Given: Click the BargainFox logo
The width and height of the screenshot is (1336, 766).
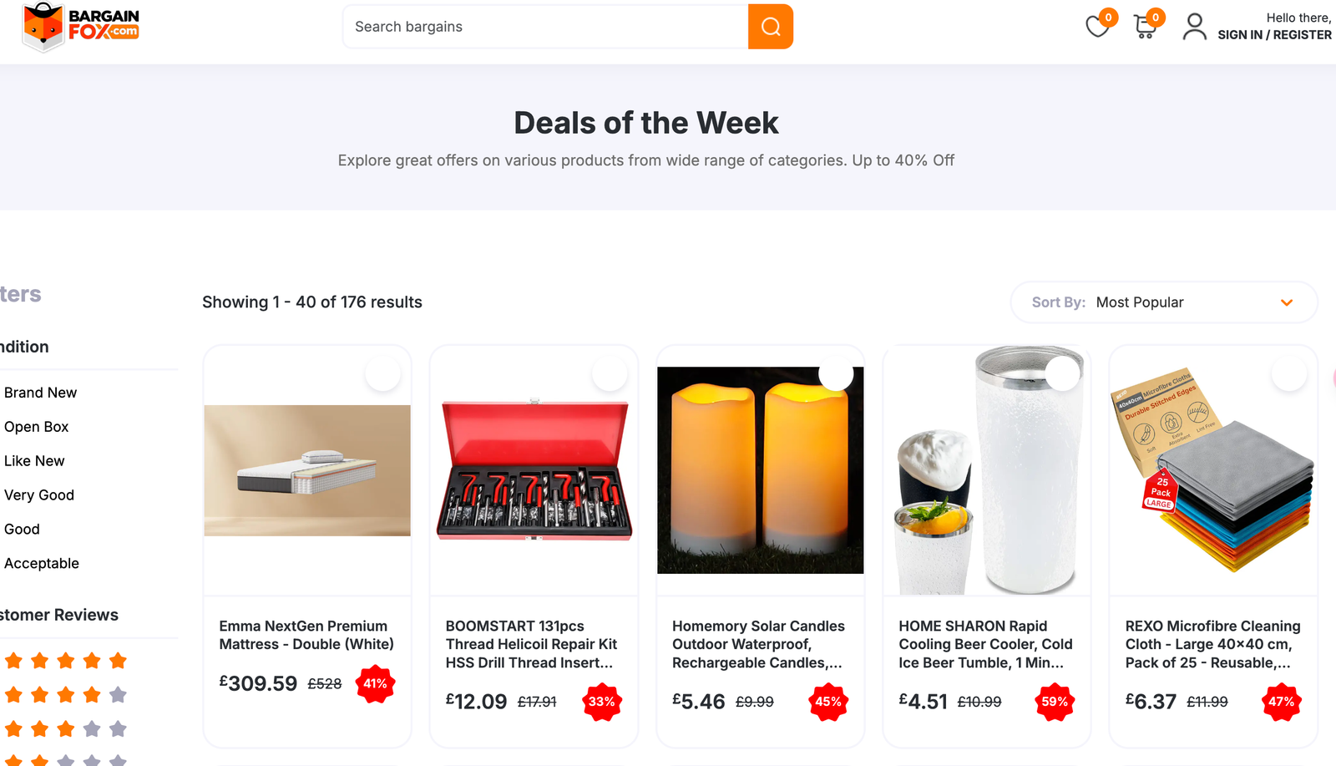Looking at the screenshot, I should pos(81,27).
